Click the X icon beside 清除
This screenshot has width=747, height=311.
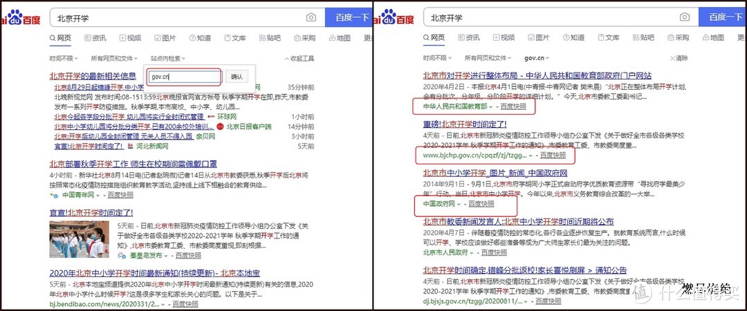coord(670,59)
